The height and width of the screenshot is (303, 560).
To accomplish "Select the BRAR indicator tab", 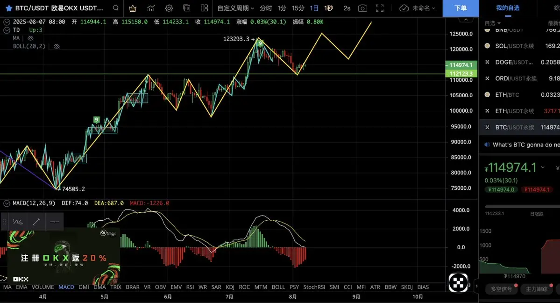I will pos(133,287).
